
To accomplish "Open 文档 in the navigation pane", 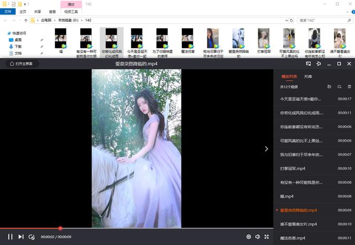I will (x=18, y=53).
